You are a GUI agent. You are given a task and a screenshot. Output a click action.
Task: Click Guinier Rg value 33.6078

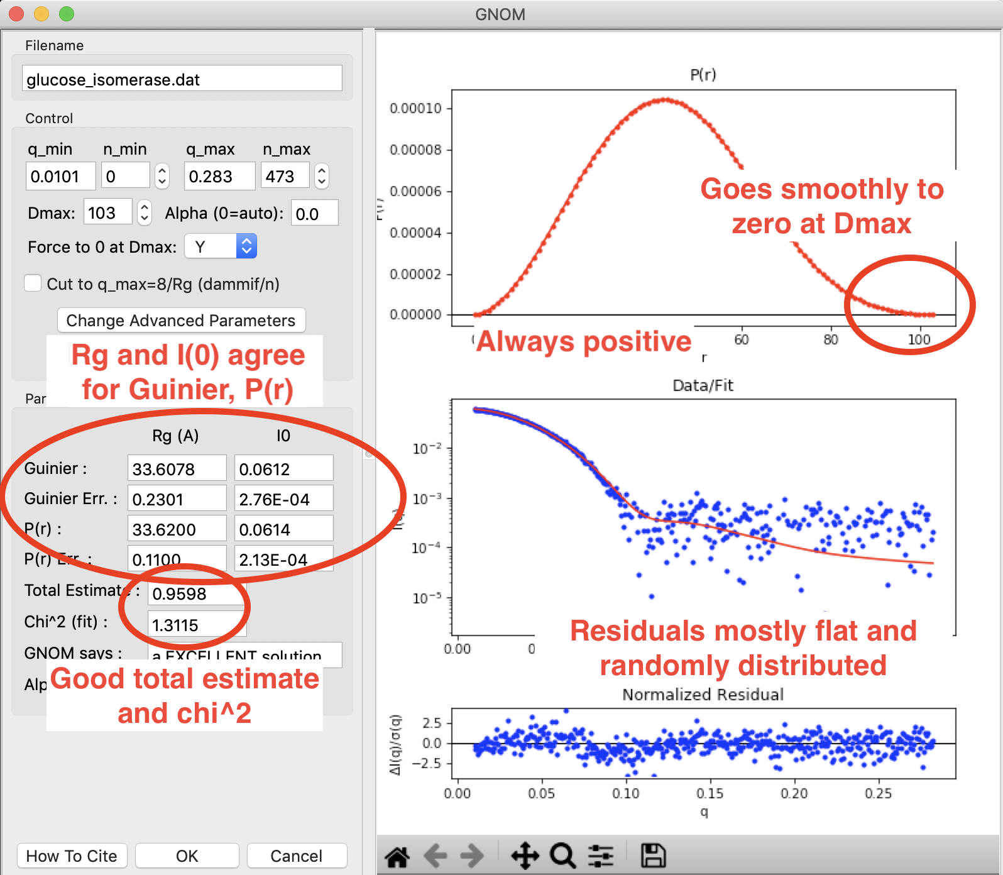click(x=177, y=469)
